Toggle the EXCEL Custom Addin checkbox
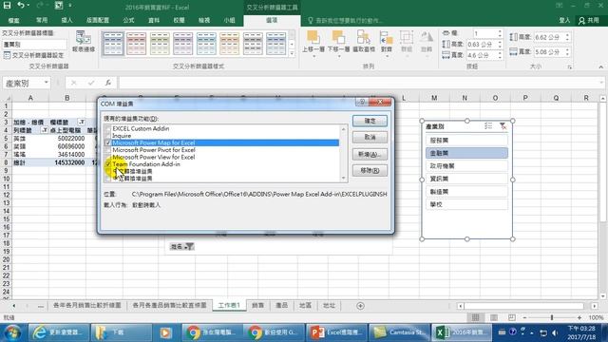 108,129
